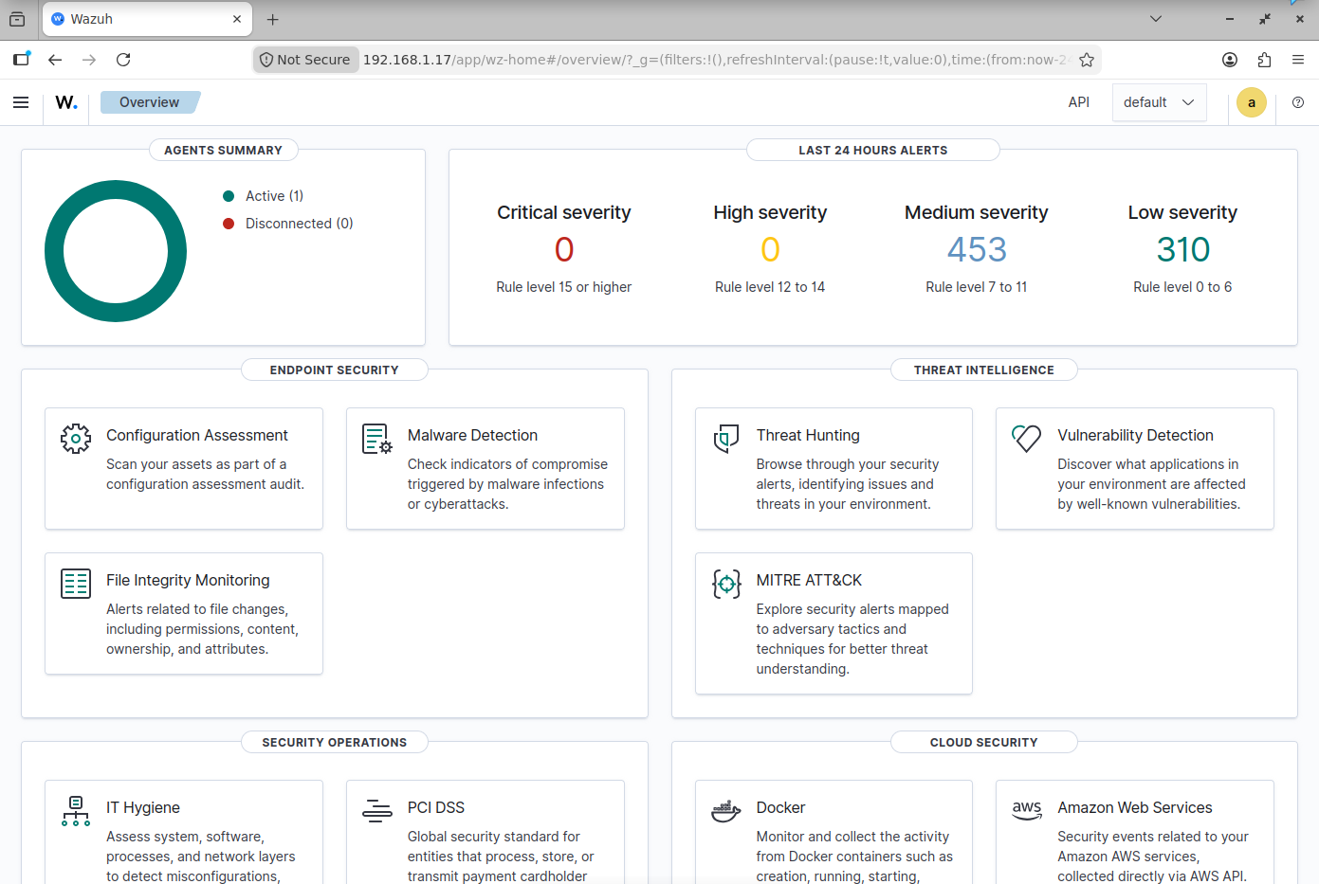
Task: Click the MITRE ATT&CK target icon
Action: (x=726, y=584)
